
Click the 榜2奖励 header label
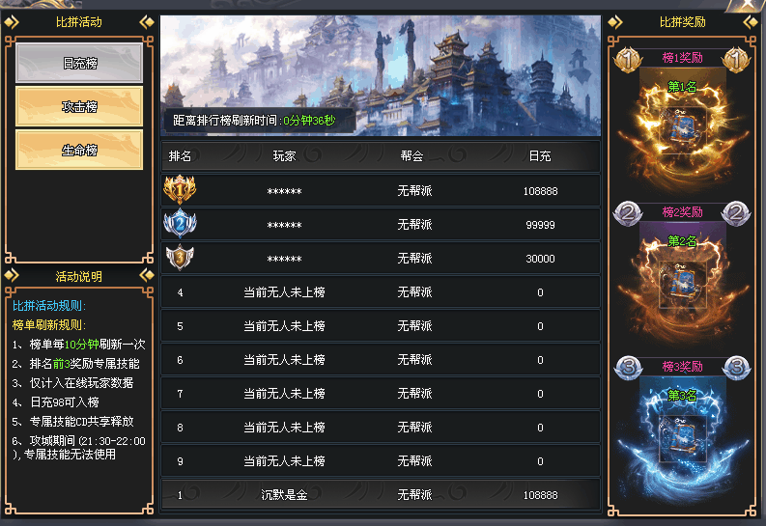click(683, 211)
